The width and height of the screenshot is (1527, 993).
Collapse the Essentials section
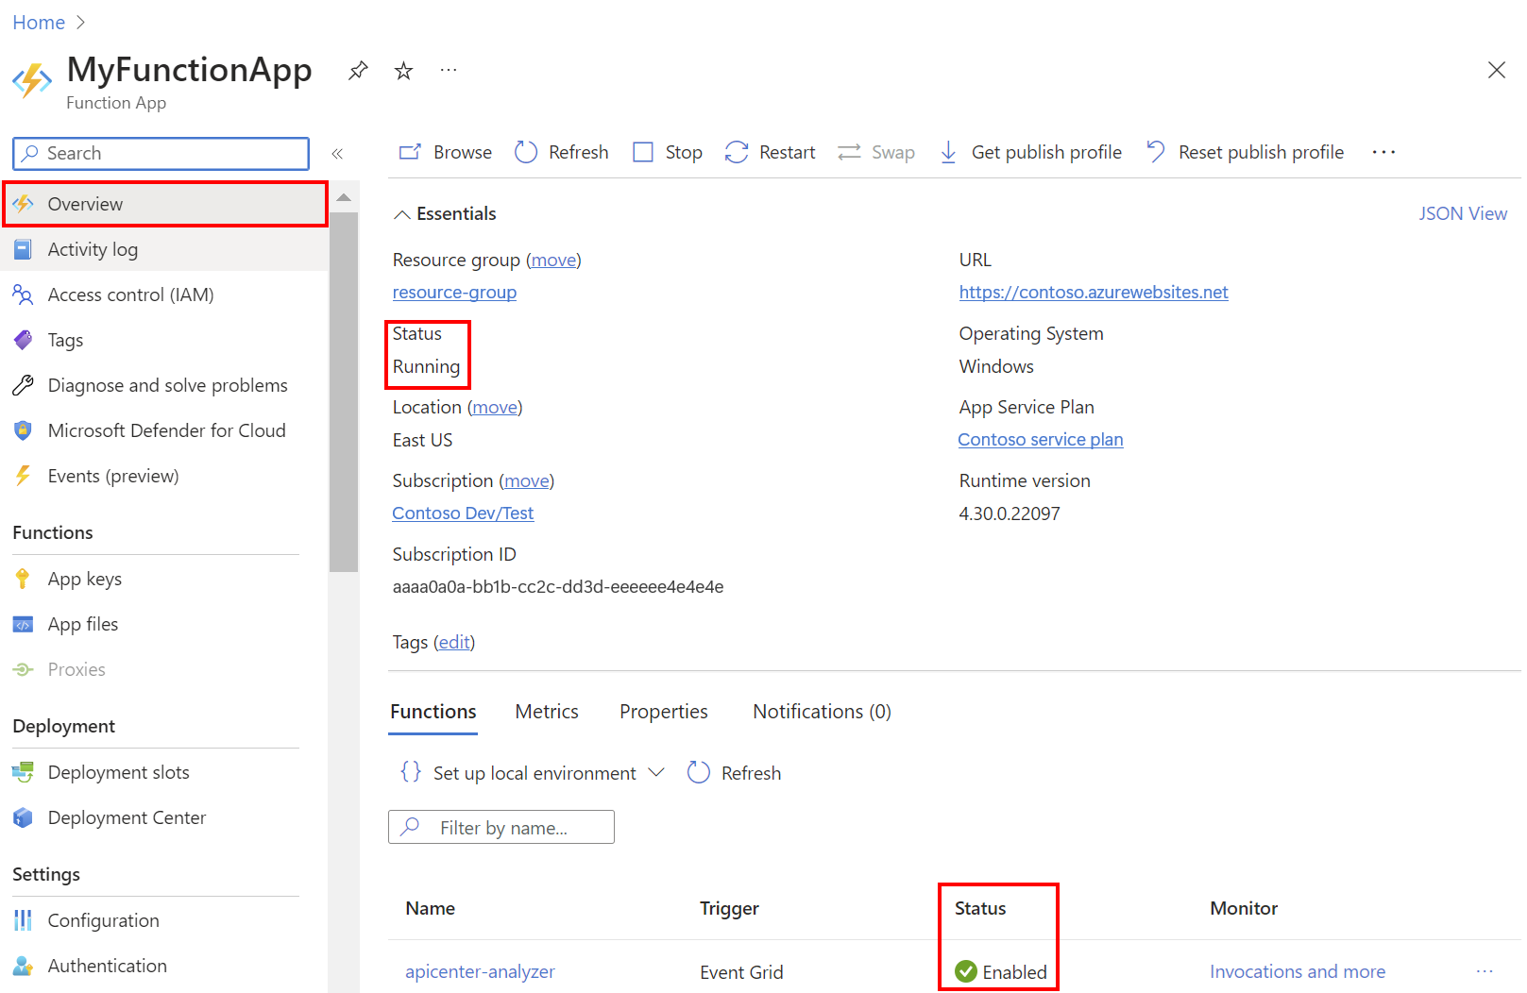click(x=401, y=213)
